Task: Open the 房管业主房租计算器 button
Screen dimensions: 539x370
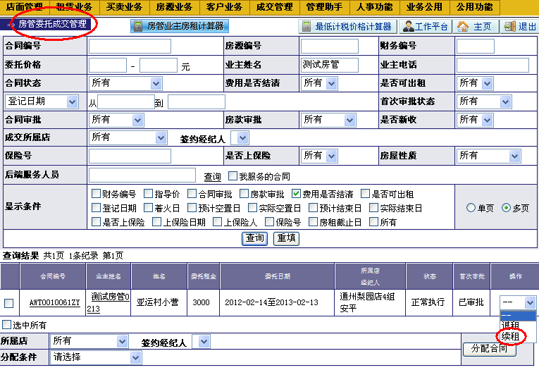Action: [x=180, y=26]
